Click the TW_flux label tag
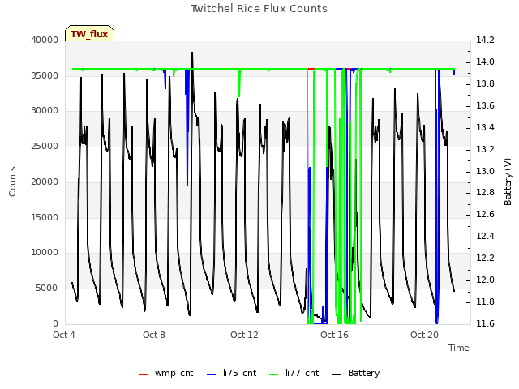 coord(89,33)
